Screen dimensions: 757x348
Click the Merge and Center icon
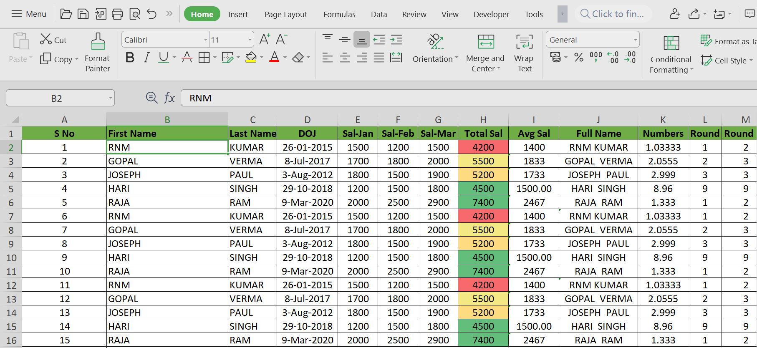tap(486, 42)
